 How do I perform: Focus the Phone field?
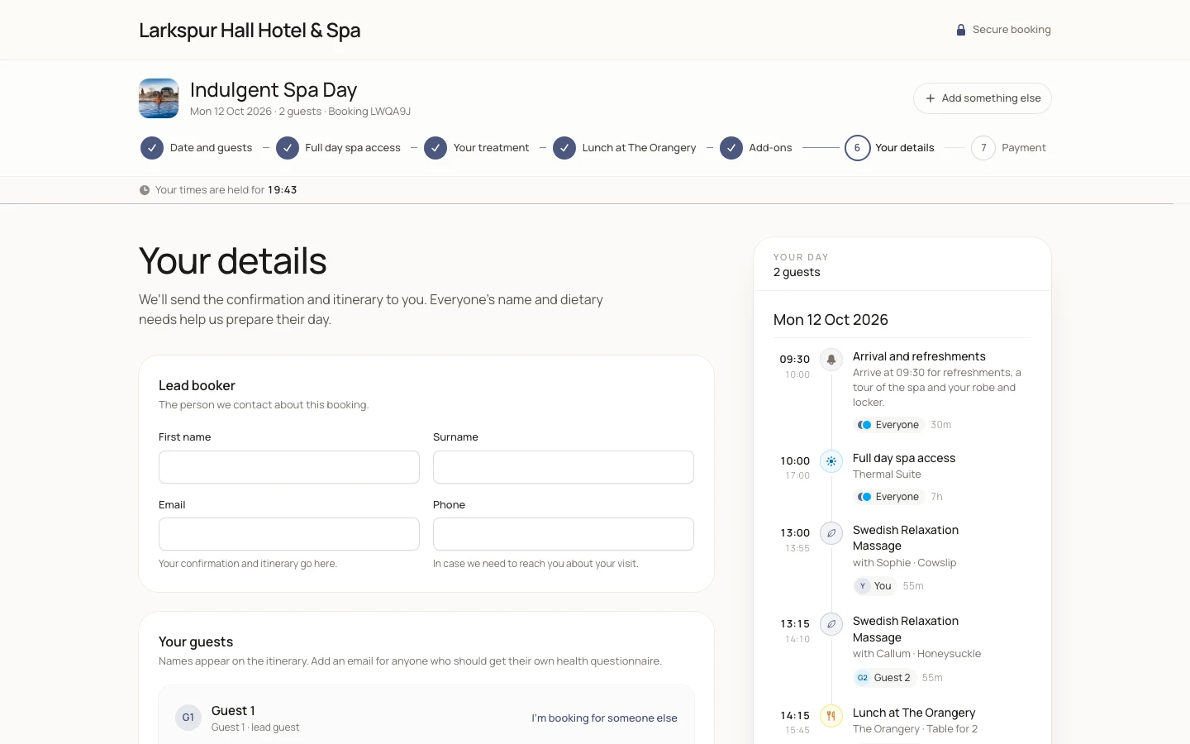(x=564, y=534)
